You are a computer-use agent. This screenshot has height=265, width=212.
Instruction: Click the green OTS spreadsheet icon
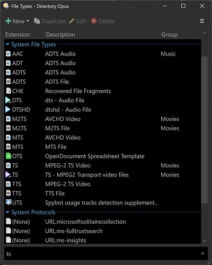point(8,156)
